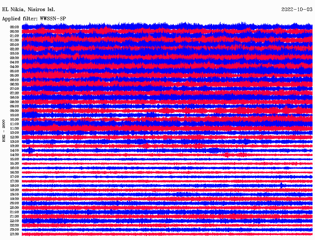The height and width of the screenshot is (240, 315).
Task: Click the blue spike at start of 14:00 trace
Action: pyautogui.click(x=30, y=150)
